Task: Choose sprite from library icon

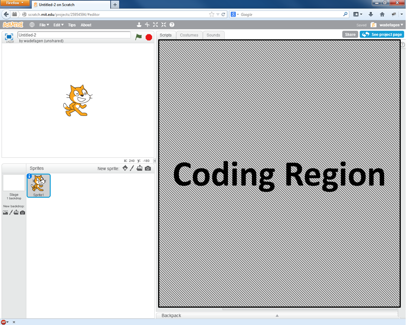Action: tap(125, 168)
